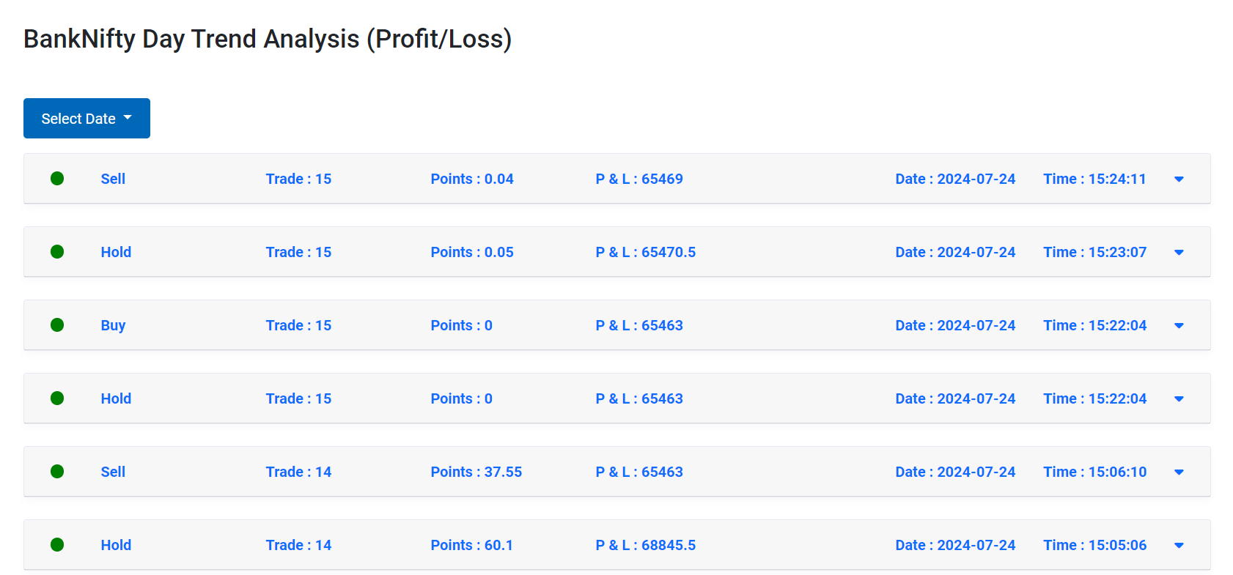The image size is (1233, 575).
Task: Expand the Sell row at 15:06:10
Action: pos(1179,472)
